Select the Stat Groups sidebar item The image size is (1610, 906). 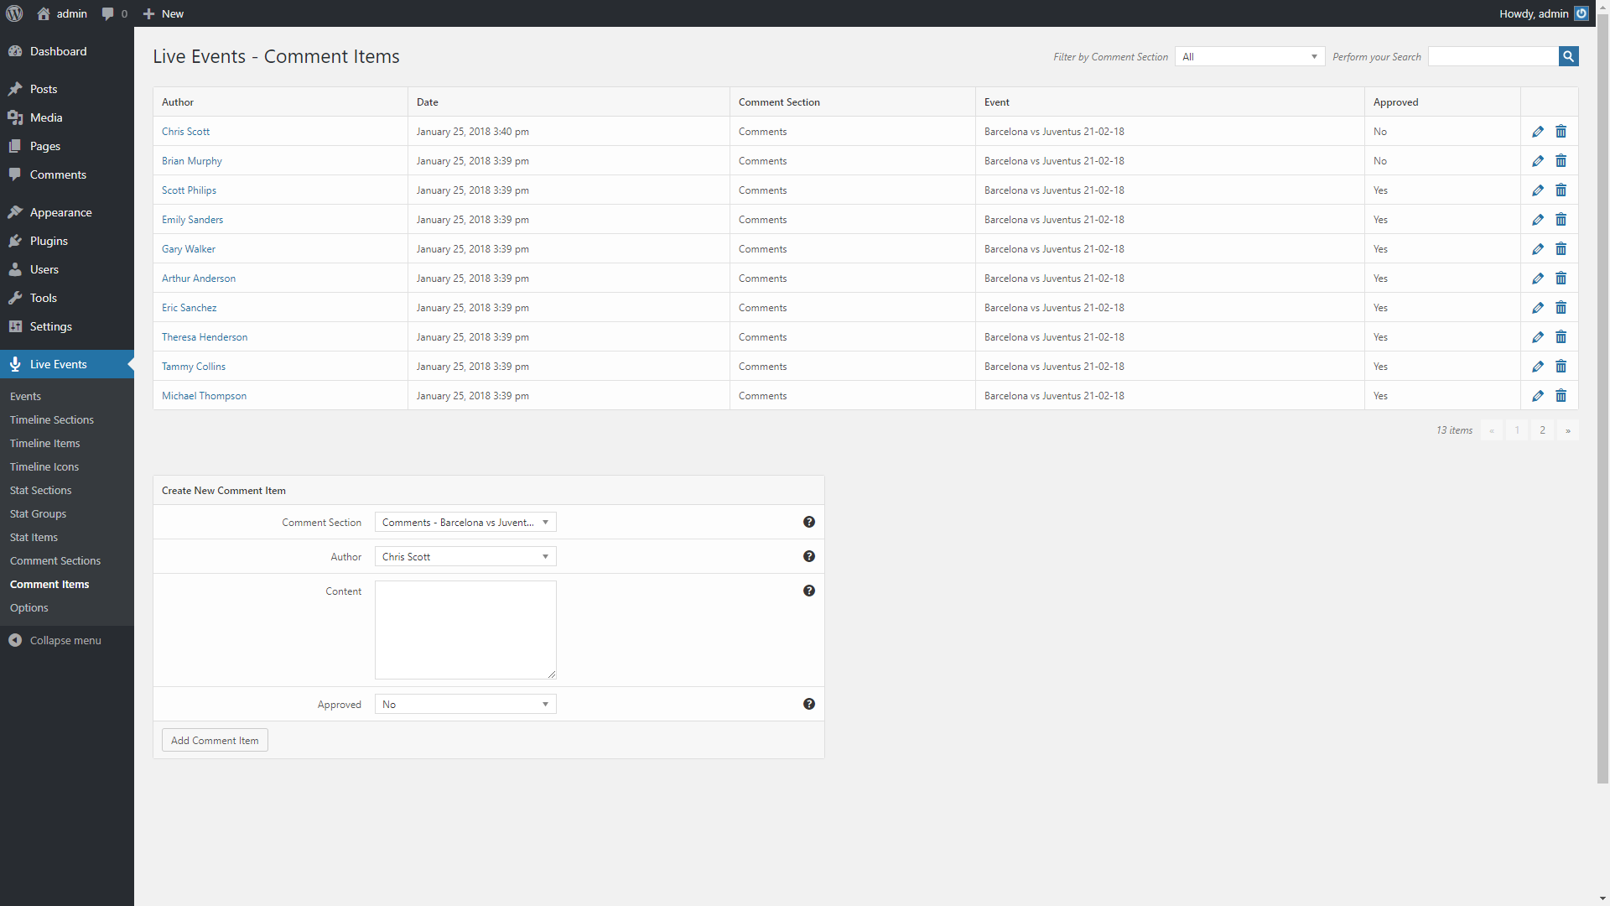pos(38,513)
